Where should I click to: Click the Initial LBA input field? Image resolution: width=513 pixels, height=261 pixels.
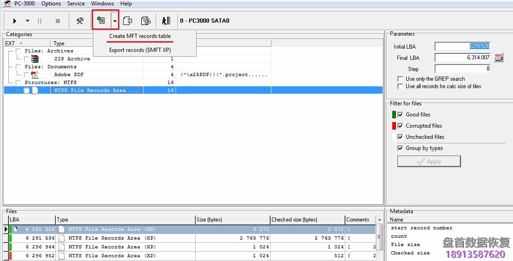pos(462,46)
